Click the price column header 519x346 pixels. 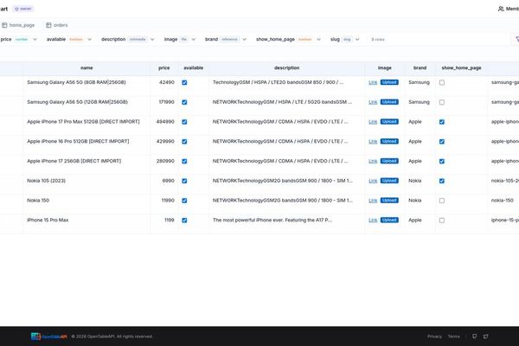[x=164, y=67]
